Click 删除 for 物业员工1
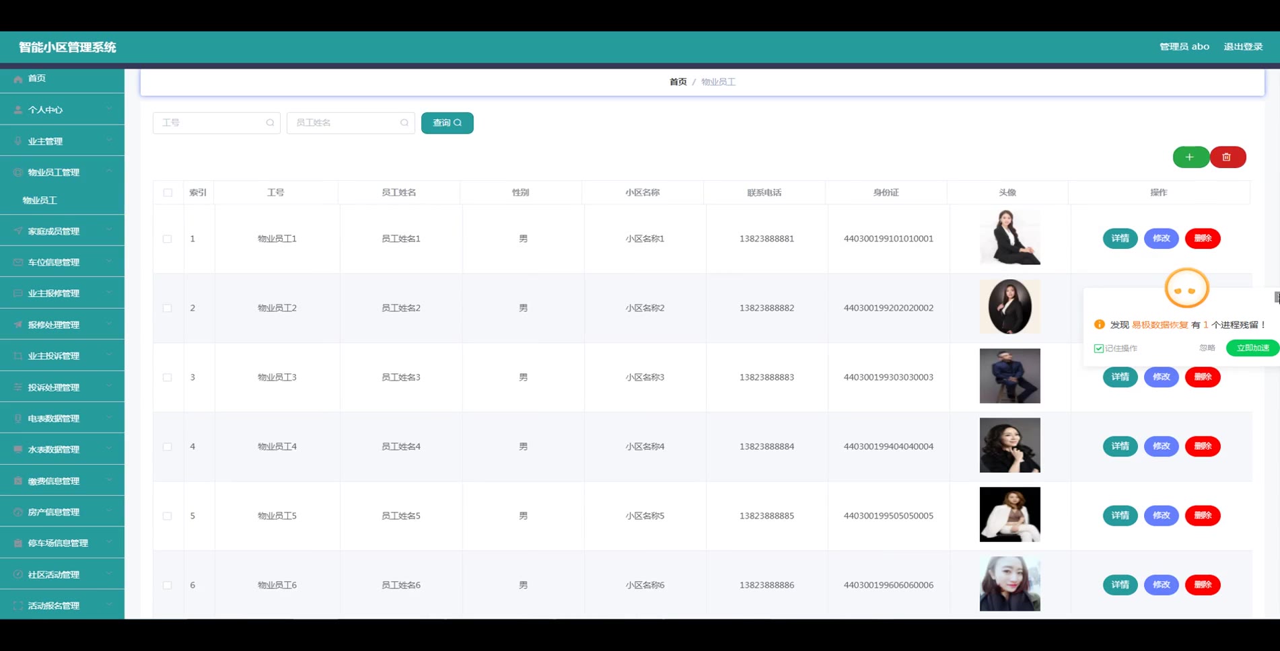The height and width of the screenshot is (651, 1280). point(1202,238)
